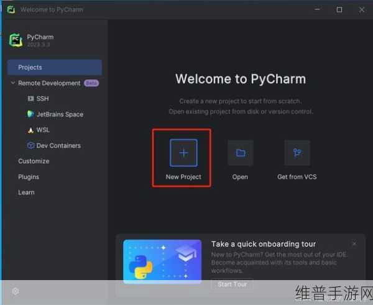Screen dimensions: 373x305
Task: Dismiss the onboarding tour banner
Action: [354, 243]
